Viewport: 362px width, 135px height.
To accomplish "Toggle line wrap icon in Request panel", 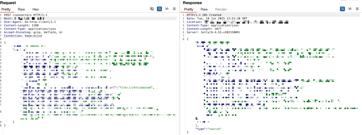I will [159, 9].
